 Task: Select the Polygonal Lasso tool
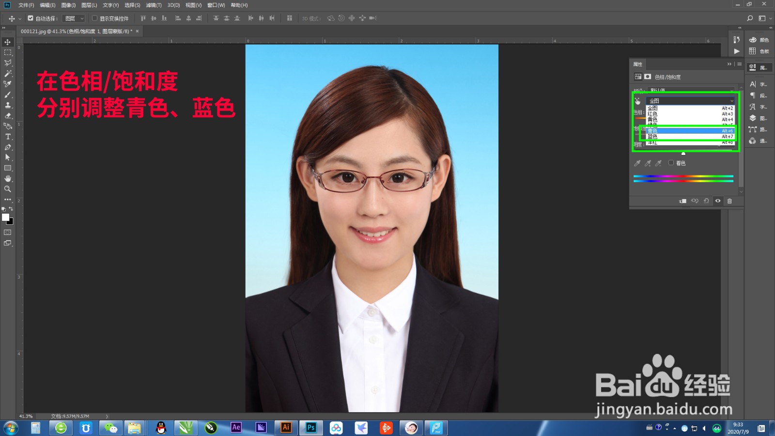tap(8, 63)
